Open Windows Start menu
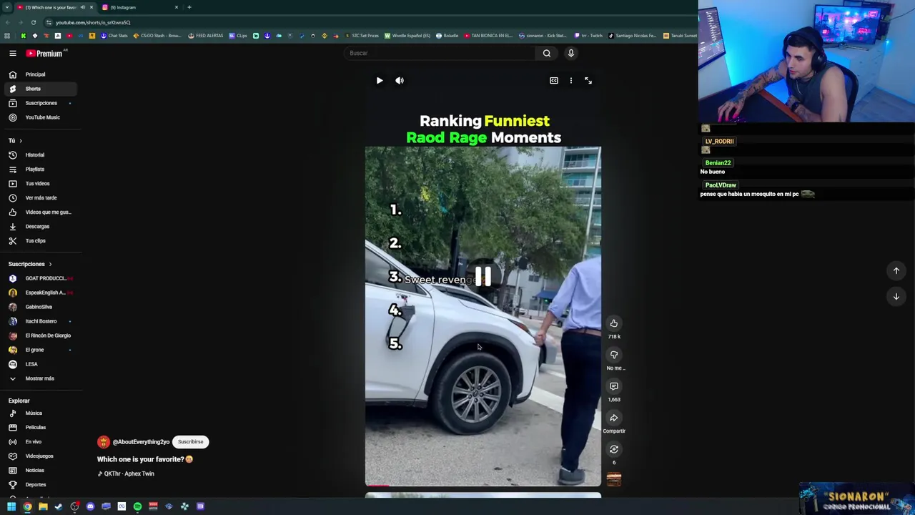 tap(11, 506)
